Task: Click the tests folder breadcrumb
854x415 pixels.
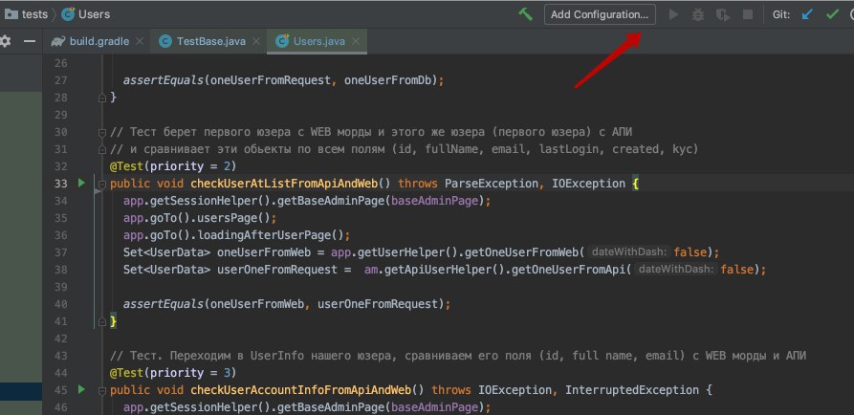Action: [26, 14]
